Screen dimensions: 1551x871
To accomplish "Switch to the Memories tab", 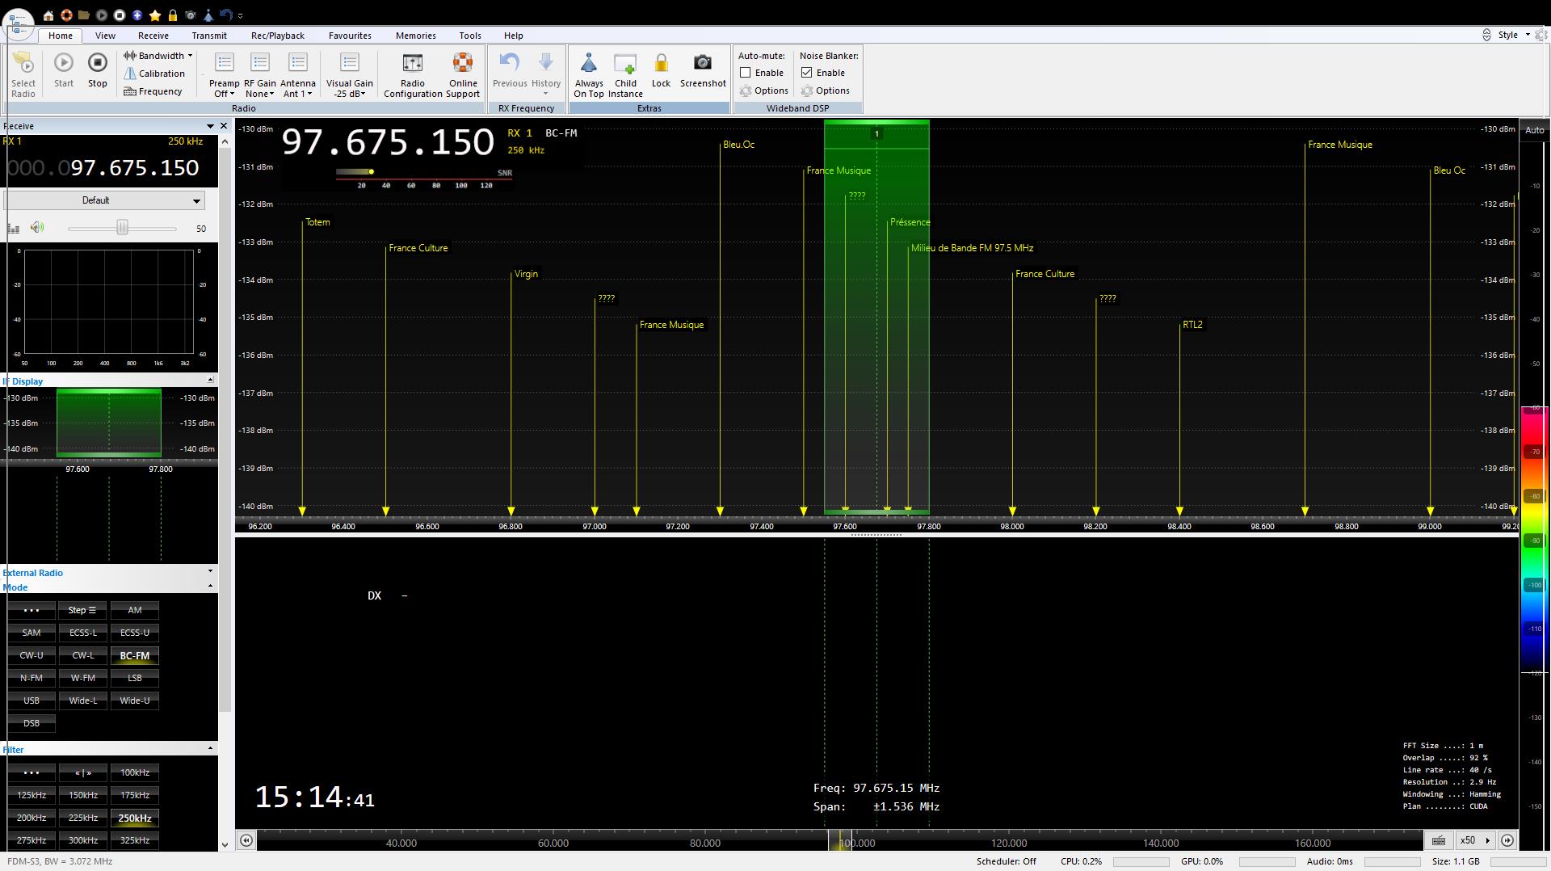I will (x=415, y=36).
